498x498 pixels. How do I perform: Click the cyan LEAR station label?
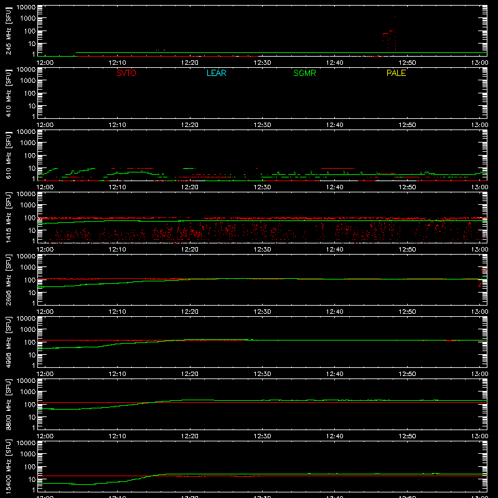[216, 73]
